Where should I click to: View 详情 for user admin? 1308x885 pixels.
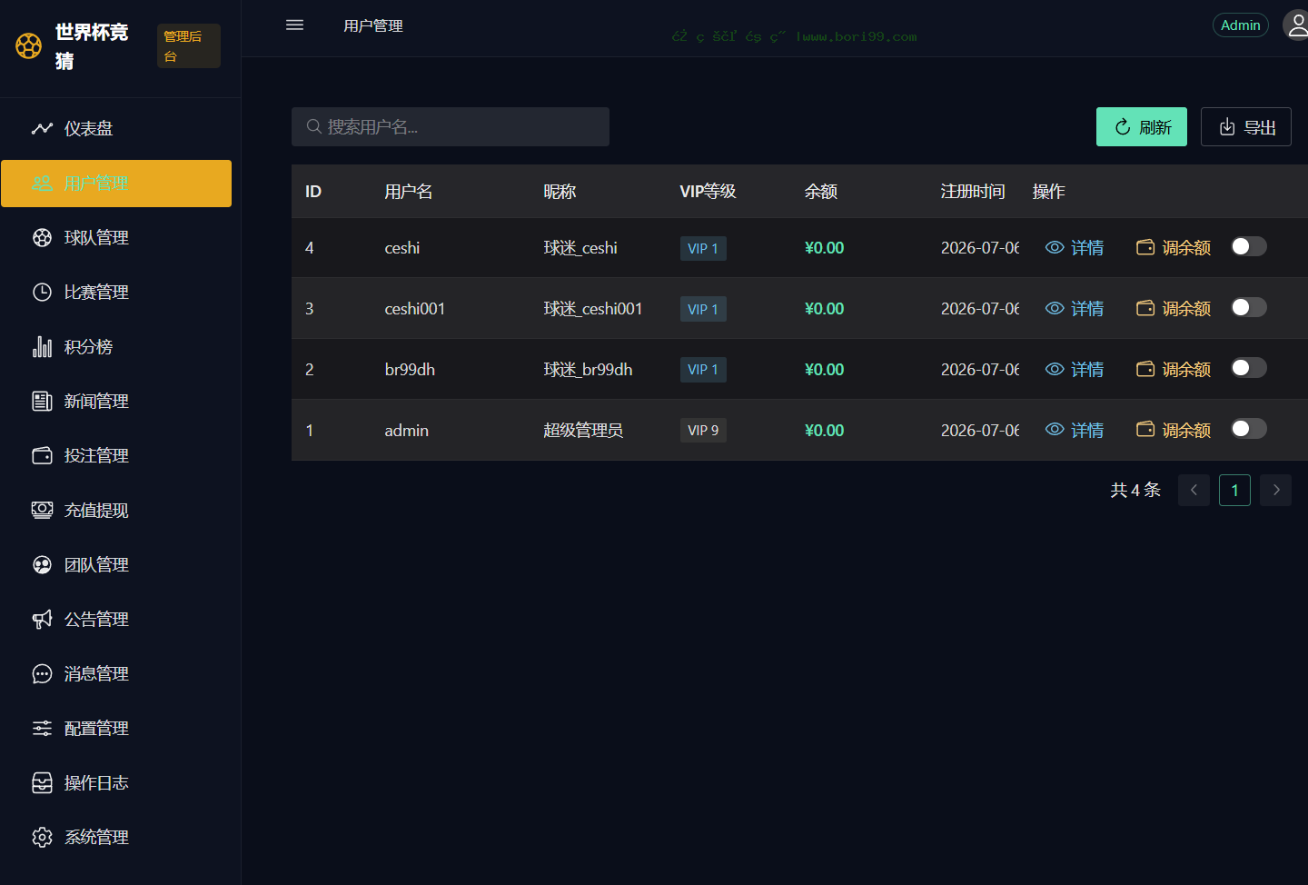(1075, 431)
